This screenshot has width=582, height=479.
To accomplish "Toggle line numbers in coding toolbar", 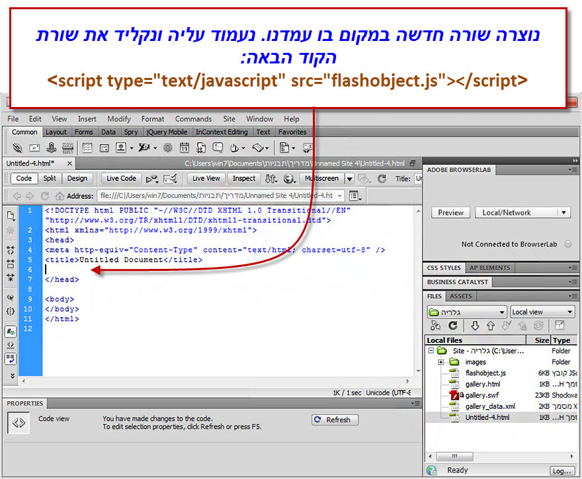I will pyautogui.click(x=11, y=332).
